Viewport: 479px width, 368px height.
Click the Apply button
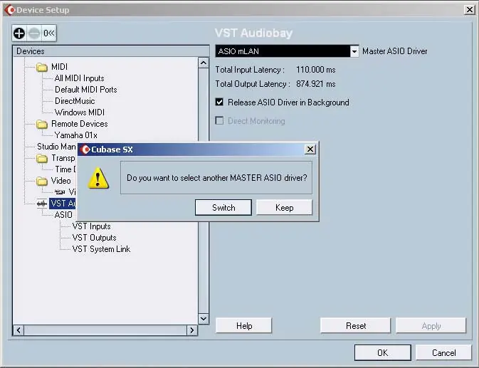pyautogui.click(x=431, y=325)
